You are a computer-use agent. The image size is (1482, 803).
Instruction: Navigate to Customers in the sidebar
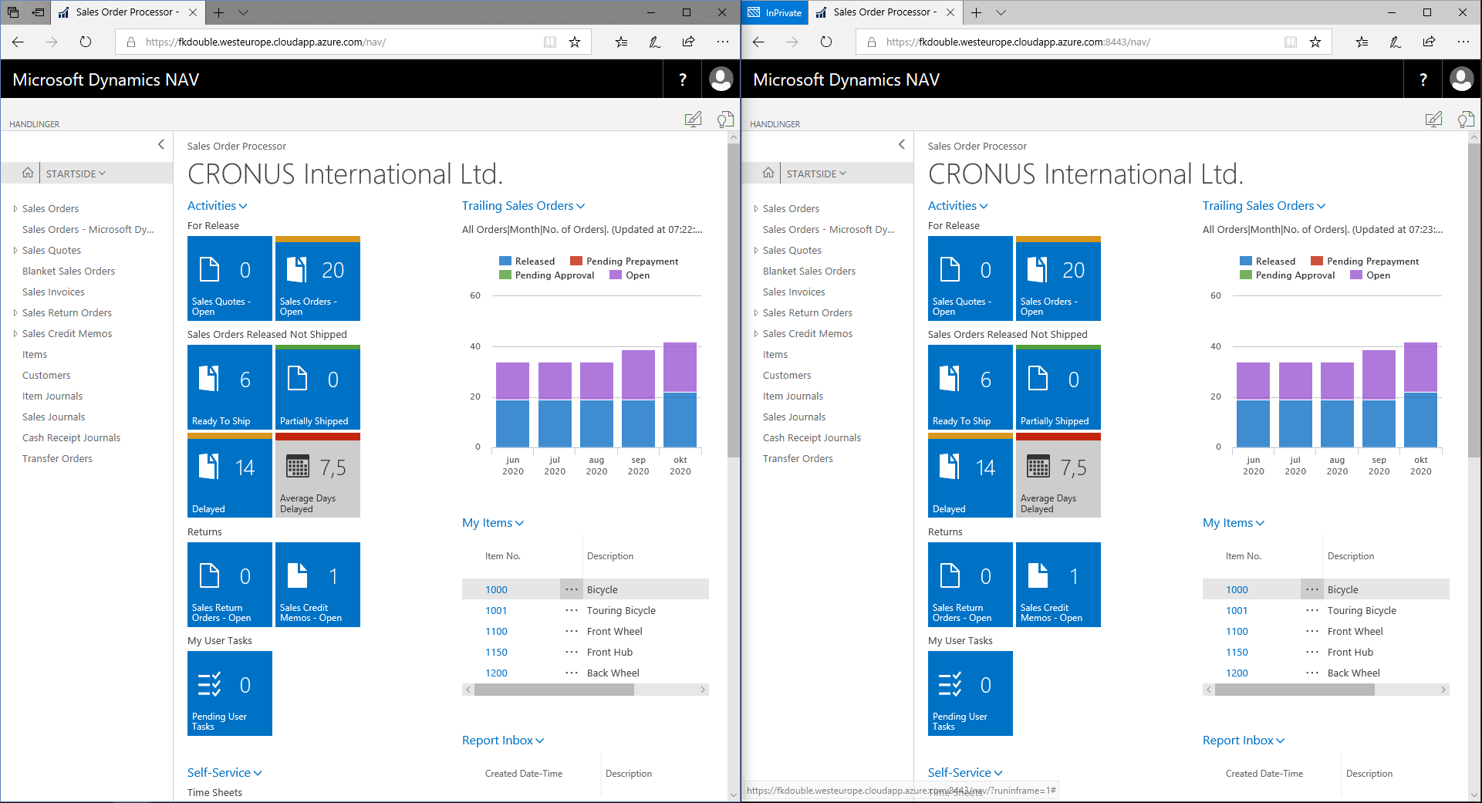pyautogui.click(x=46, y=375)
